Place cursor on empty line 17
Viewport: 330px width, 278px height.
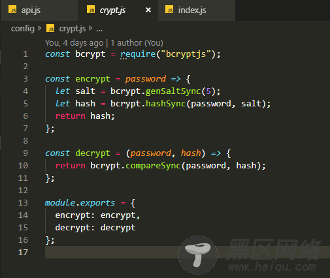click(188, 253)
